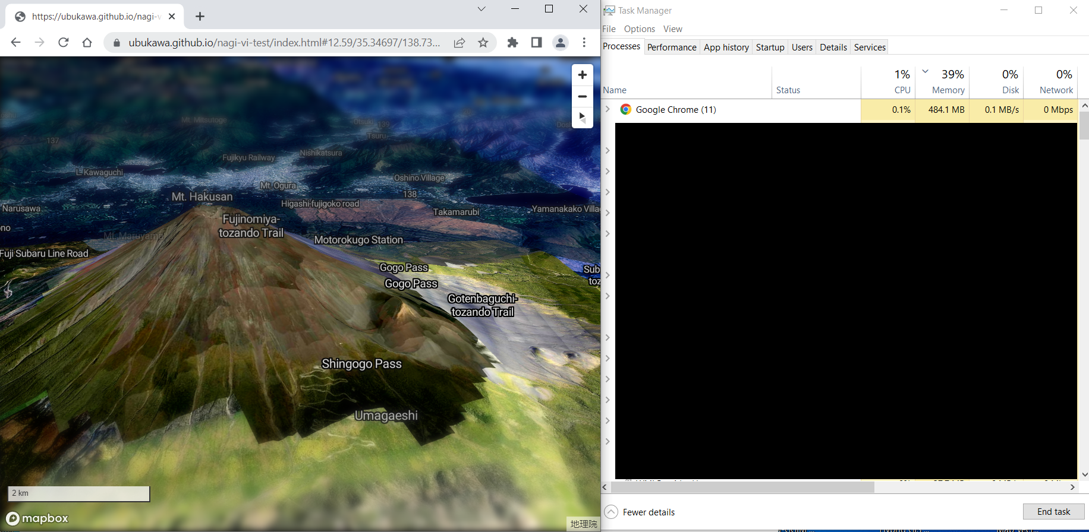Viewport: 1089px width, 532px height.
Task: Reload the Chrome page
Action: coord(63,42)
